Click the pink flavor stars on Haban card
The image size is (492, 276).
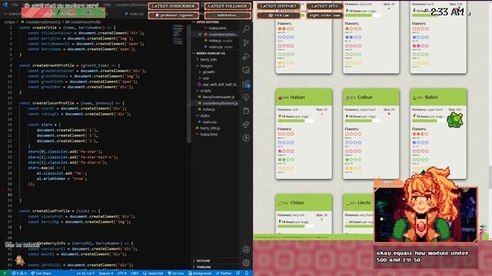[x=286, y=151]
